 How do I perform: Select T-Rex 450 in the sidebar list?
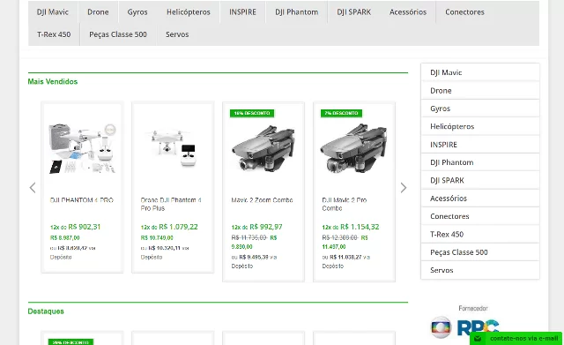click(x=480, y=235)
